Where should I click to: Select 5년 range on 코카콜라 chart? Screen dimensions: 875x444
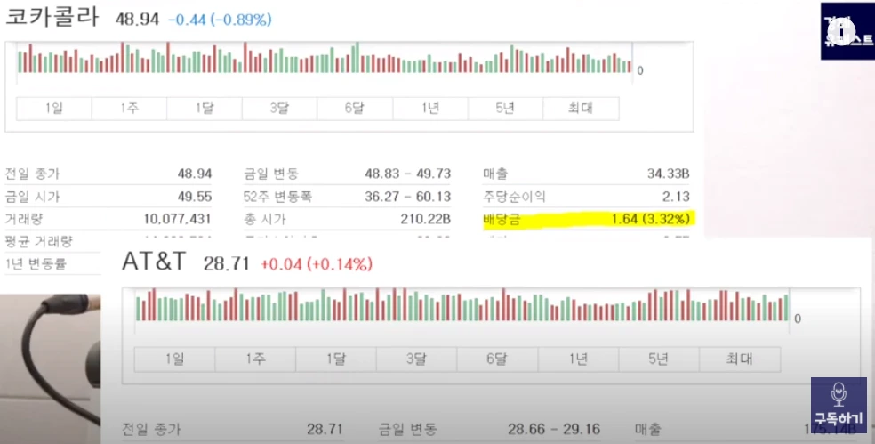click(x=506, y=109)
